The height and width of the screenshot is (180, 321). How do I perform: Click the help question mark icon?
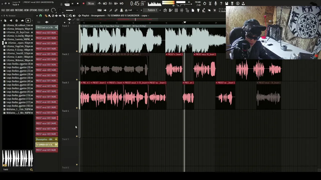(221, 3)
